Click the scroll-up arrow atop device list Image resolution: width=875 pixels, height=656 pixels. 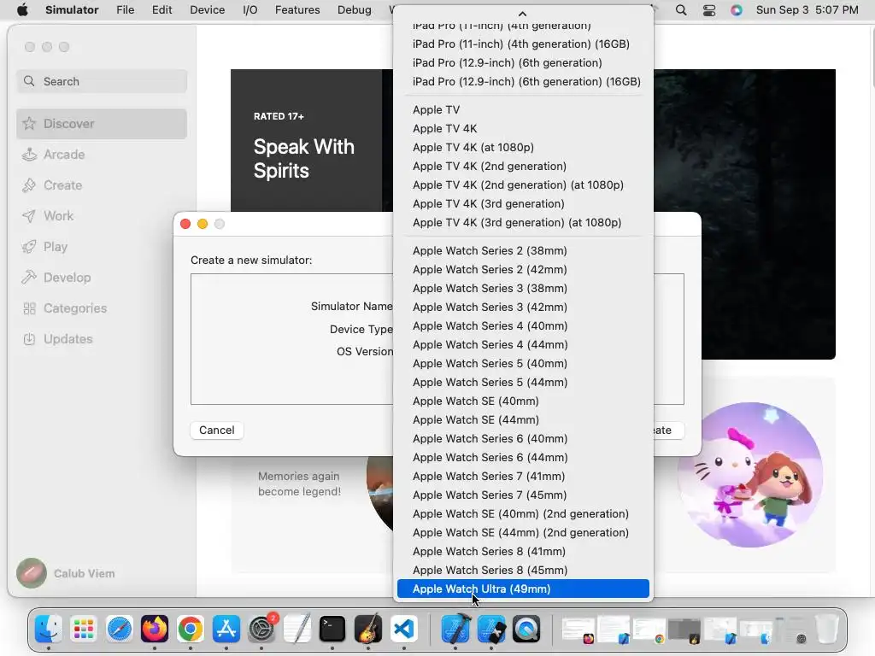point(522,14)
